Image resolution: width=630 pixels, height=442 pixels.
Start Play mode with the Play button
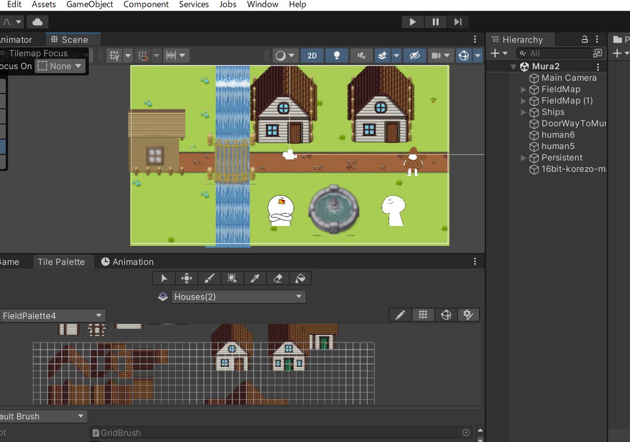413,21
